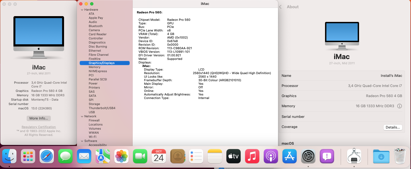Select Apple Pay in the sidebar
The image size is (411, 169).
click(96, 18)
